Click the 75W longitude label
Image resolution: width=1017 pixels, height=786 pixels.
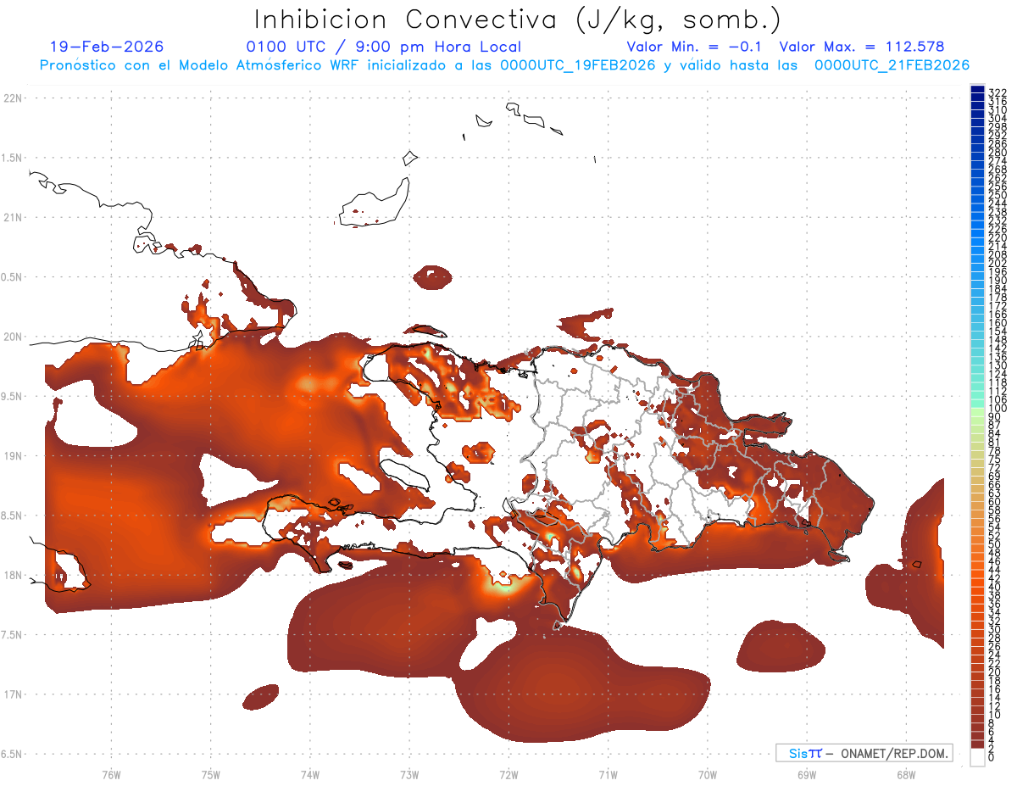pos(210,774)
